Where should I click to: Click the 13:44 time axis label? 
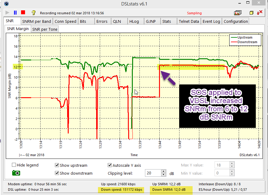click(160, 145)
